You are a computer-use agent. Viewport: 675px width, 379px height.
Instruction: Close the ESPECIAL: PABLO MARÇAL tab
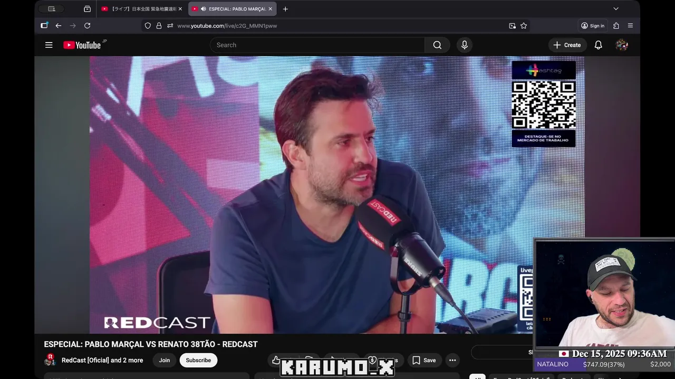271,9
